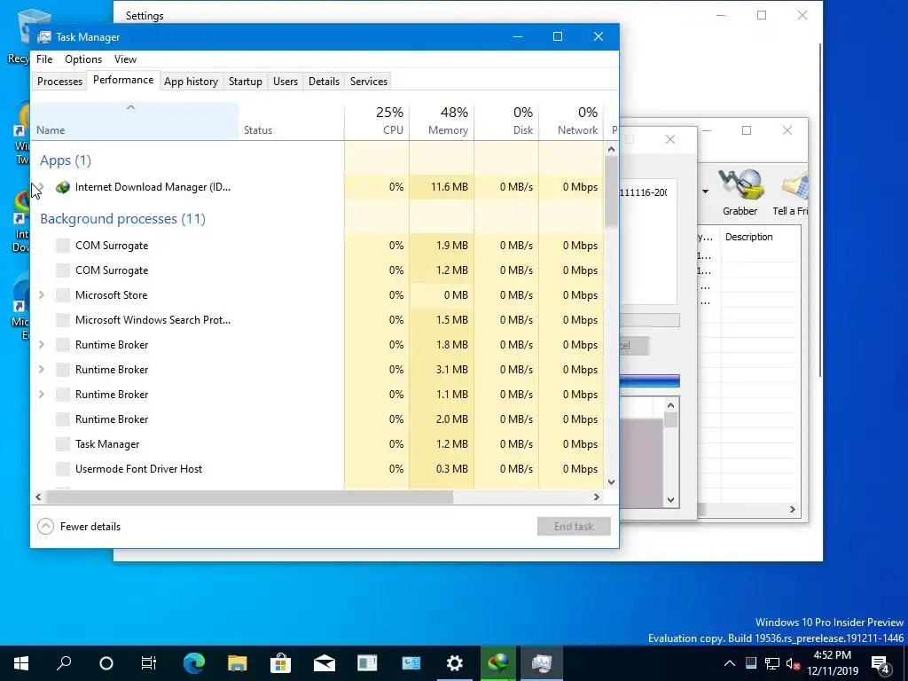The image size is (908, 681).
Task: Open the Options menu
Action: coord(83,59)
